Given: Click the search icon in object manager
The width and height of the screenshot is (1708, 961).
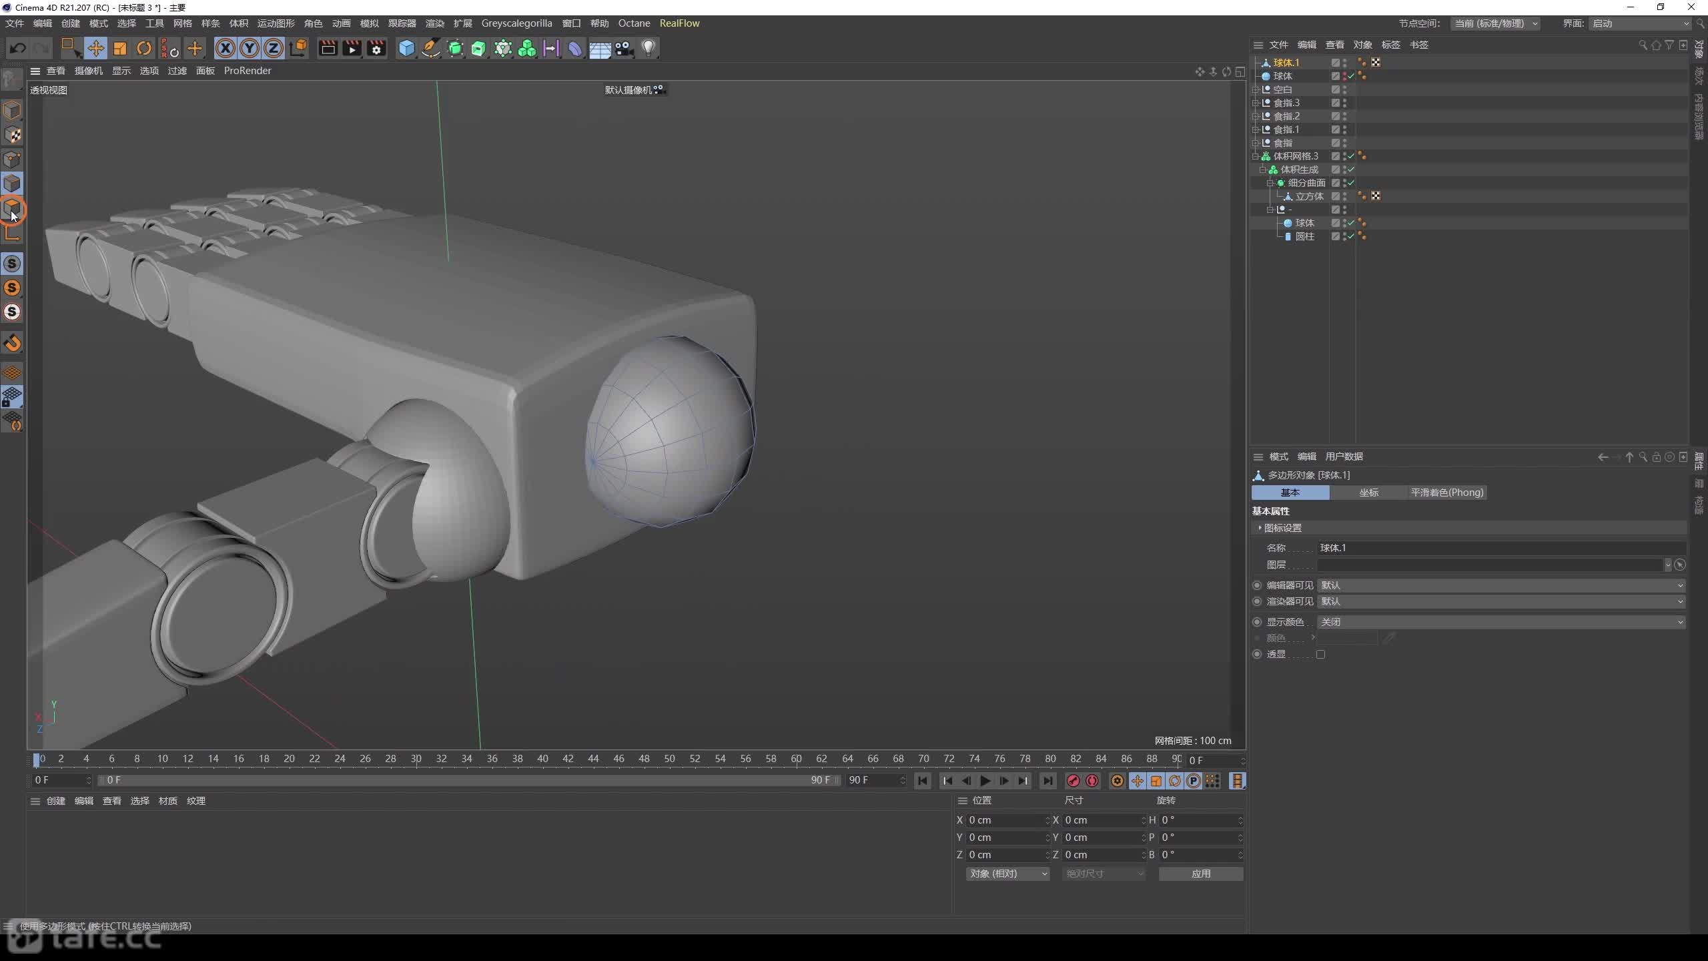Looking at the screenshot, I should pyautogui.click(x=1643, y=45).
